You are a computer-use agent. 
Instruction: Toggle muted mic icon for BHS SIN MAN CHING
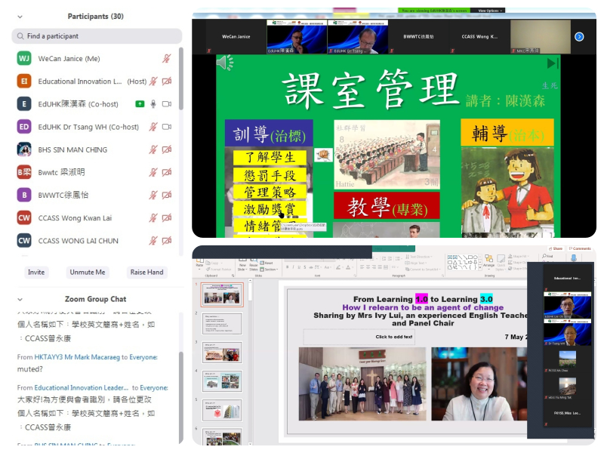153,149
